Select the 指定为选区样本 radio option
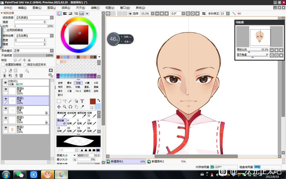Viewport: 286px width, 179px height. 25,65
